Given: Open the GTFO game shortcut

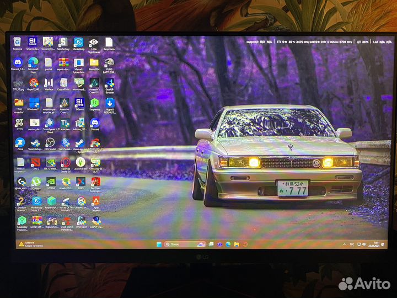Looking at the screenshot, I should click(19, 123).
